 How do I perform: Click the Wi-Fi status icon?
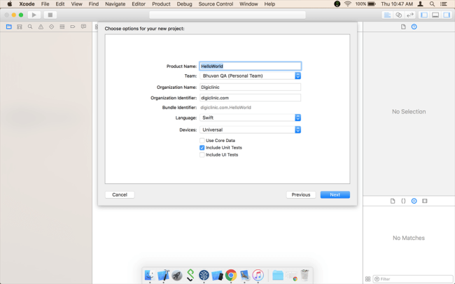(x=348, y=4)
